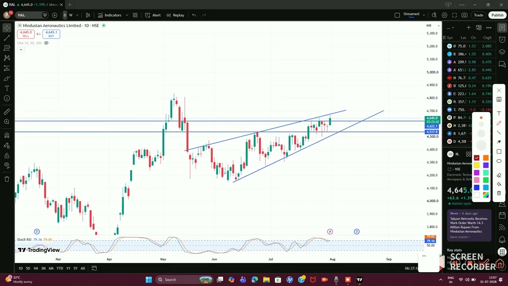Select the eraser in annotation toolbar
Image resolution: width=508 pixels, height=286 pixels.
pos(499,175)
